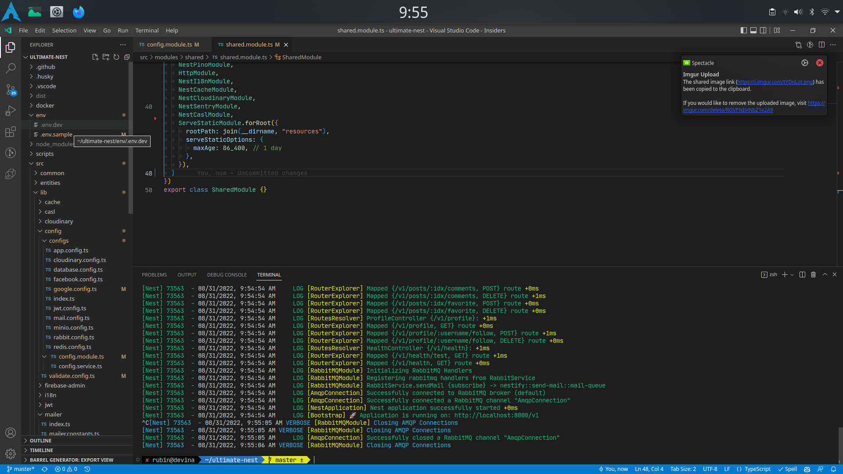Screen dimensions: 843x474
Task: Toggle Spell checker in status bar
Action: 787,469
